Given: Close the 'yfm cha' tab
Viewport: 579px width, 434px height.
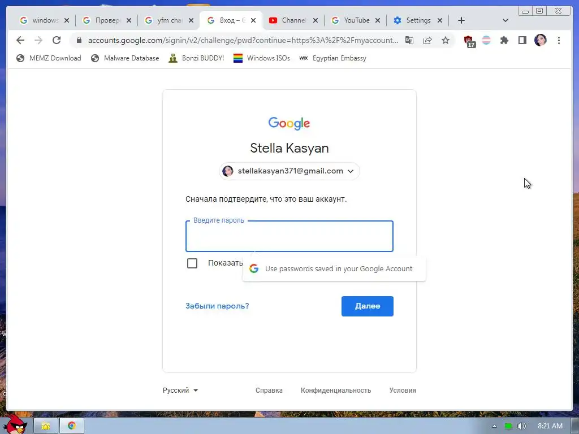Looking at the screenshot, I should tap(191, 20).
